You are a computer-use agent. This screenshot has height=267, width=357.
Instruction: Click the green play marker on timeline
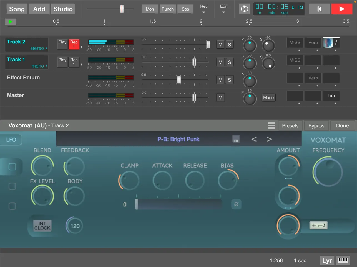(11, 22)
